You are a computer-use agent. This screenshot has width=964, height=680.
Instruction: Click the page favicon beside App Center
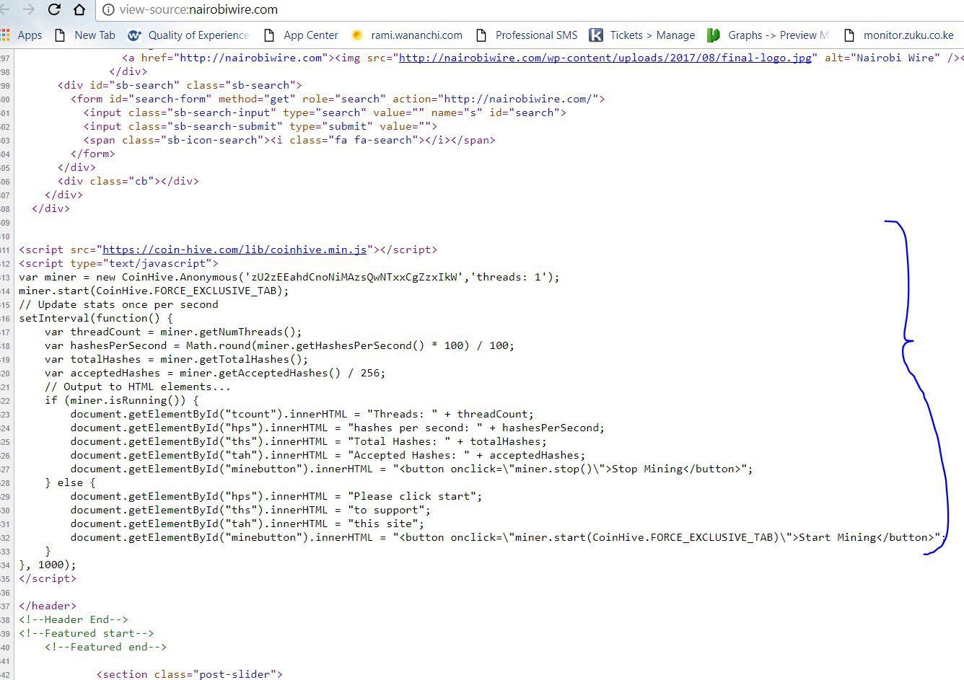coord(270,35)
